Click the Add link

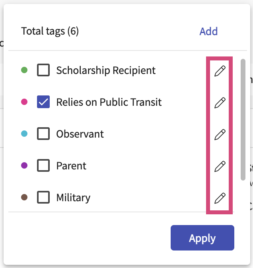(208, 31)
